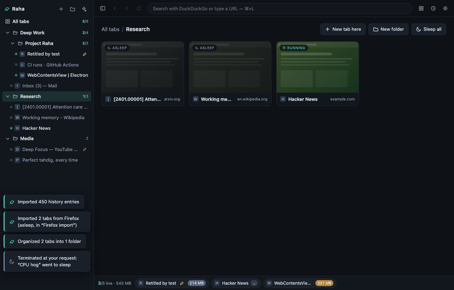The width and height of the screenshot is (454, 290).
Task: Select the Project Raha folder row
Action: coord(46,43)
